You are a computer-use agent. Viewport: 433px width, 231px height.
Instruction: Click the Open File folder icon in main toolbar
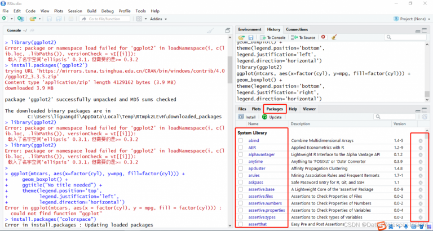coord(33,19)
